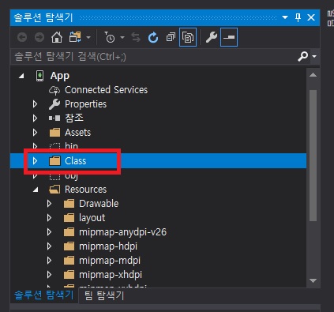Click the Collapse All icon
This screenshot has height=312, width=334.
click(x=171, y=37)
